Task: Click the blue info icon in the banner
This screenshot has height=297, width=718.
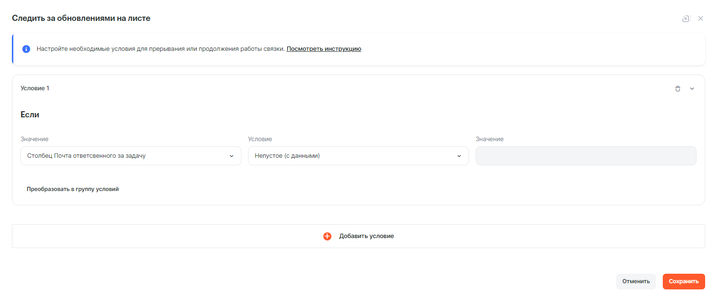Action: pos(26,49)
